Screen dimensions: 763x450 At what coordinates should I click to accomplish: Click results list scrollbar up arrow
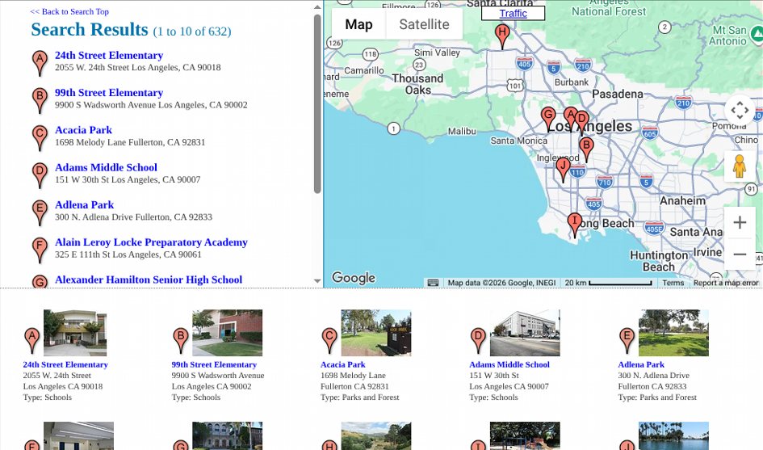tap(317, 6)
